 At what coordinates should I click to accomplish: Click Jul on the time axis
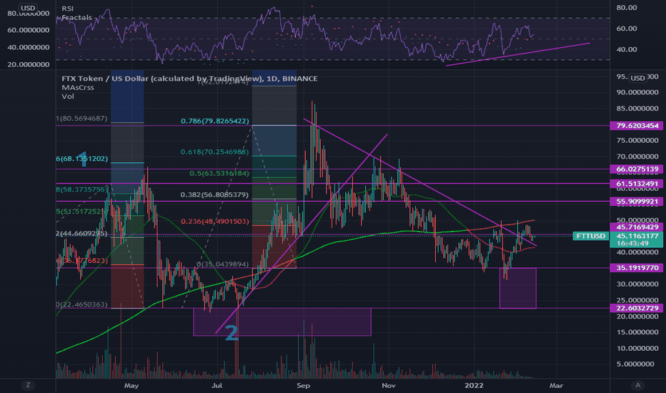tap(217, 385)
